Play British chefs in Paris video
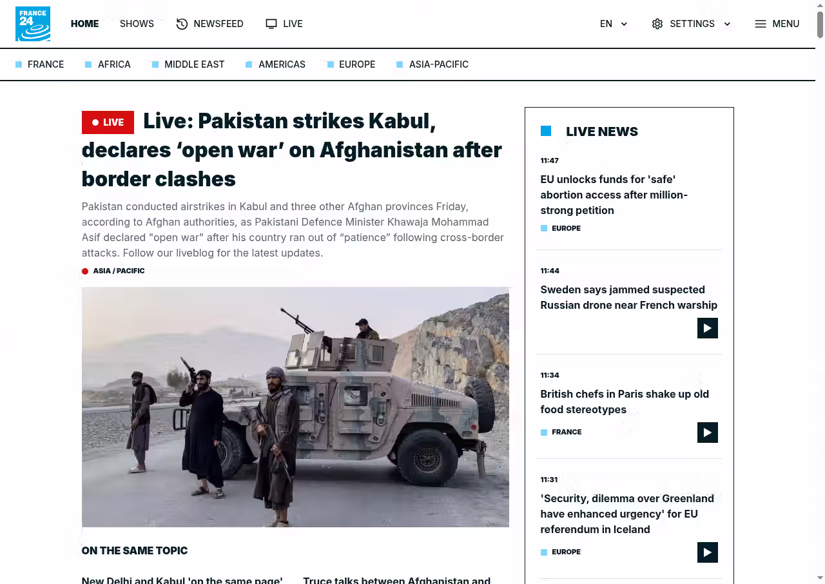The height and width of the screenshot is (584, 825). click(708, 433)
